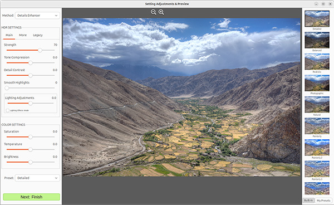Switch to the Legacy settings tab
The width and height of the screenshot is (334, 205).
(x=38, y=35)
